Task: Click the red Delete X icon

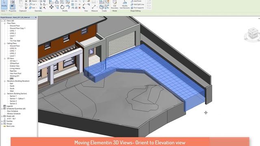Action: [80, 8]
